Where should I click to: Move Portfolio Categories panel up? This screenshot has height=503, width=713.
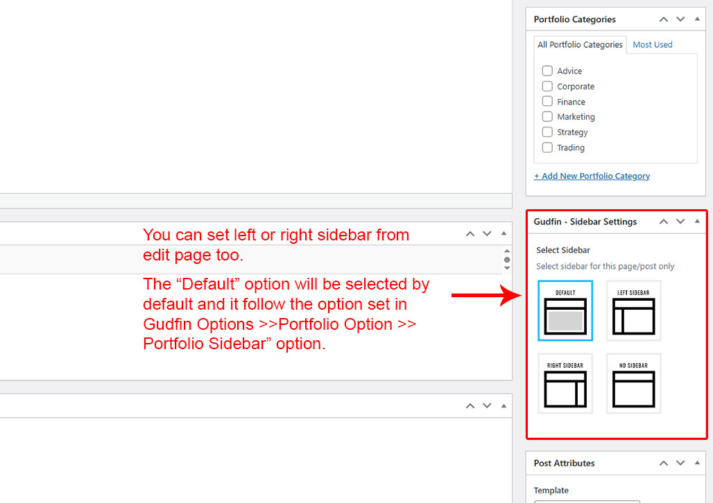tap(664, 19)
